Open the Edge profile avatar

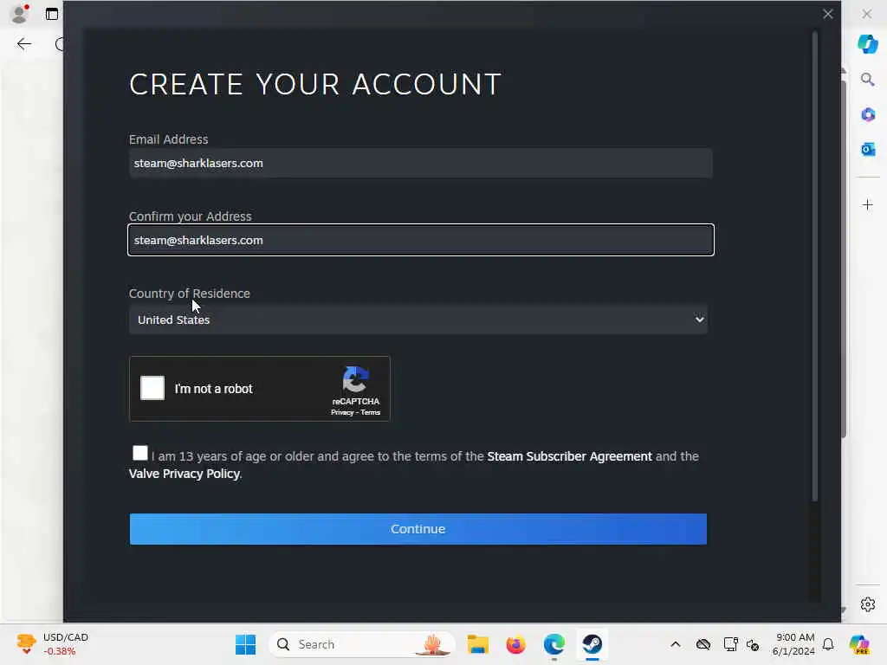(x=20, y=13)
